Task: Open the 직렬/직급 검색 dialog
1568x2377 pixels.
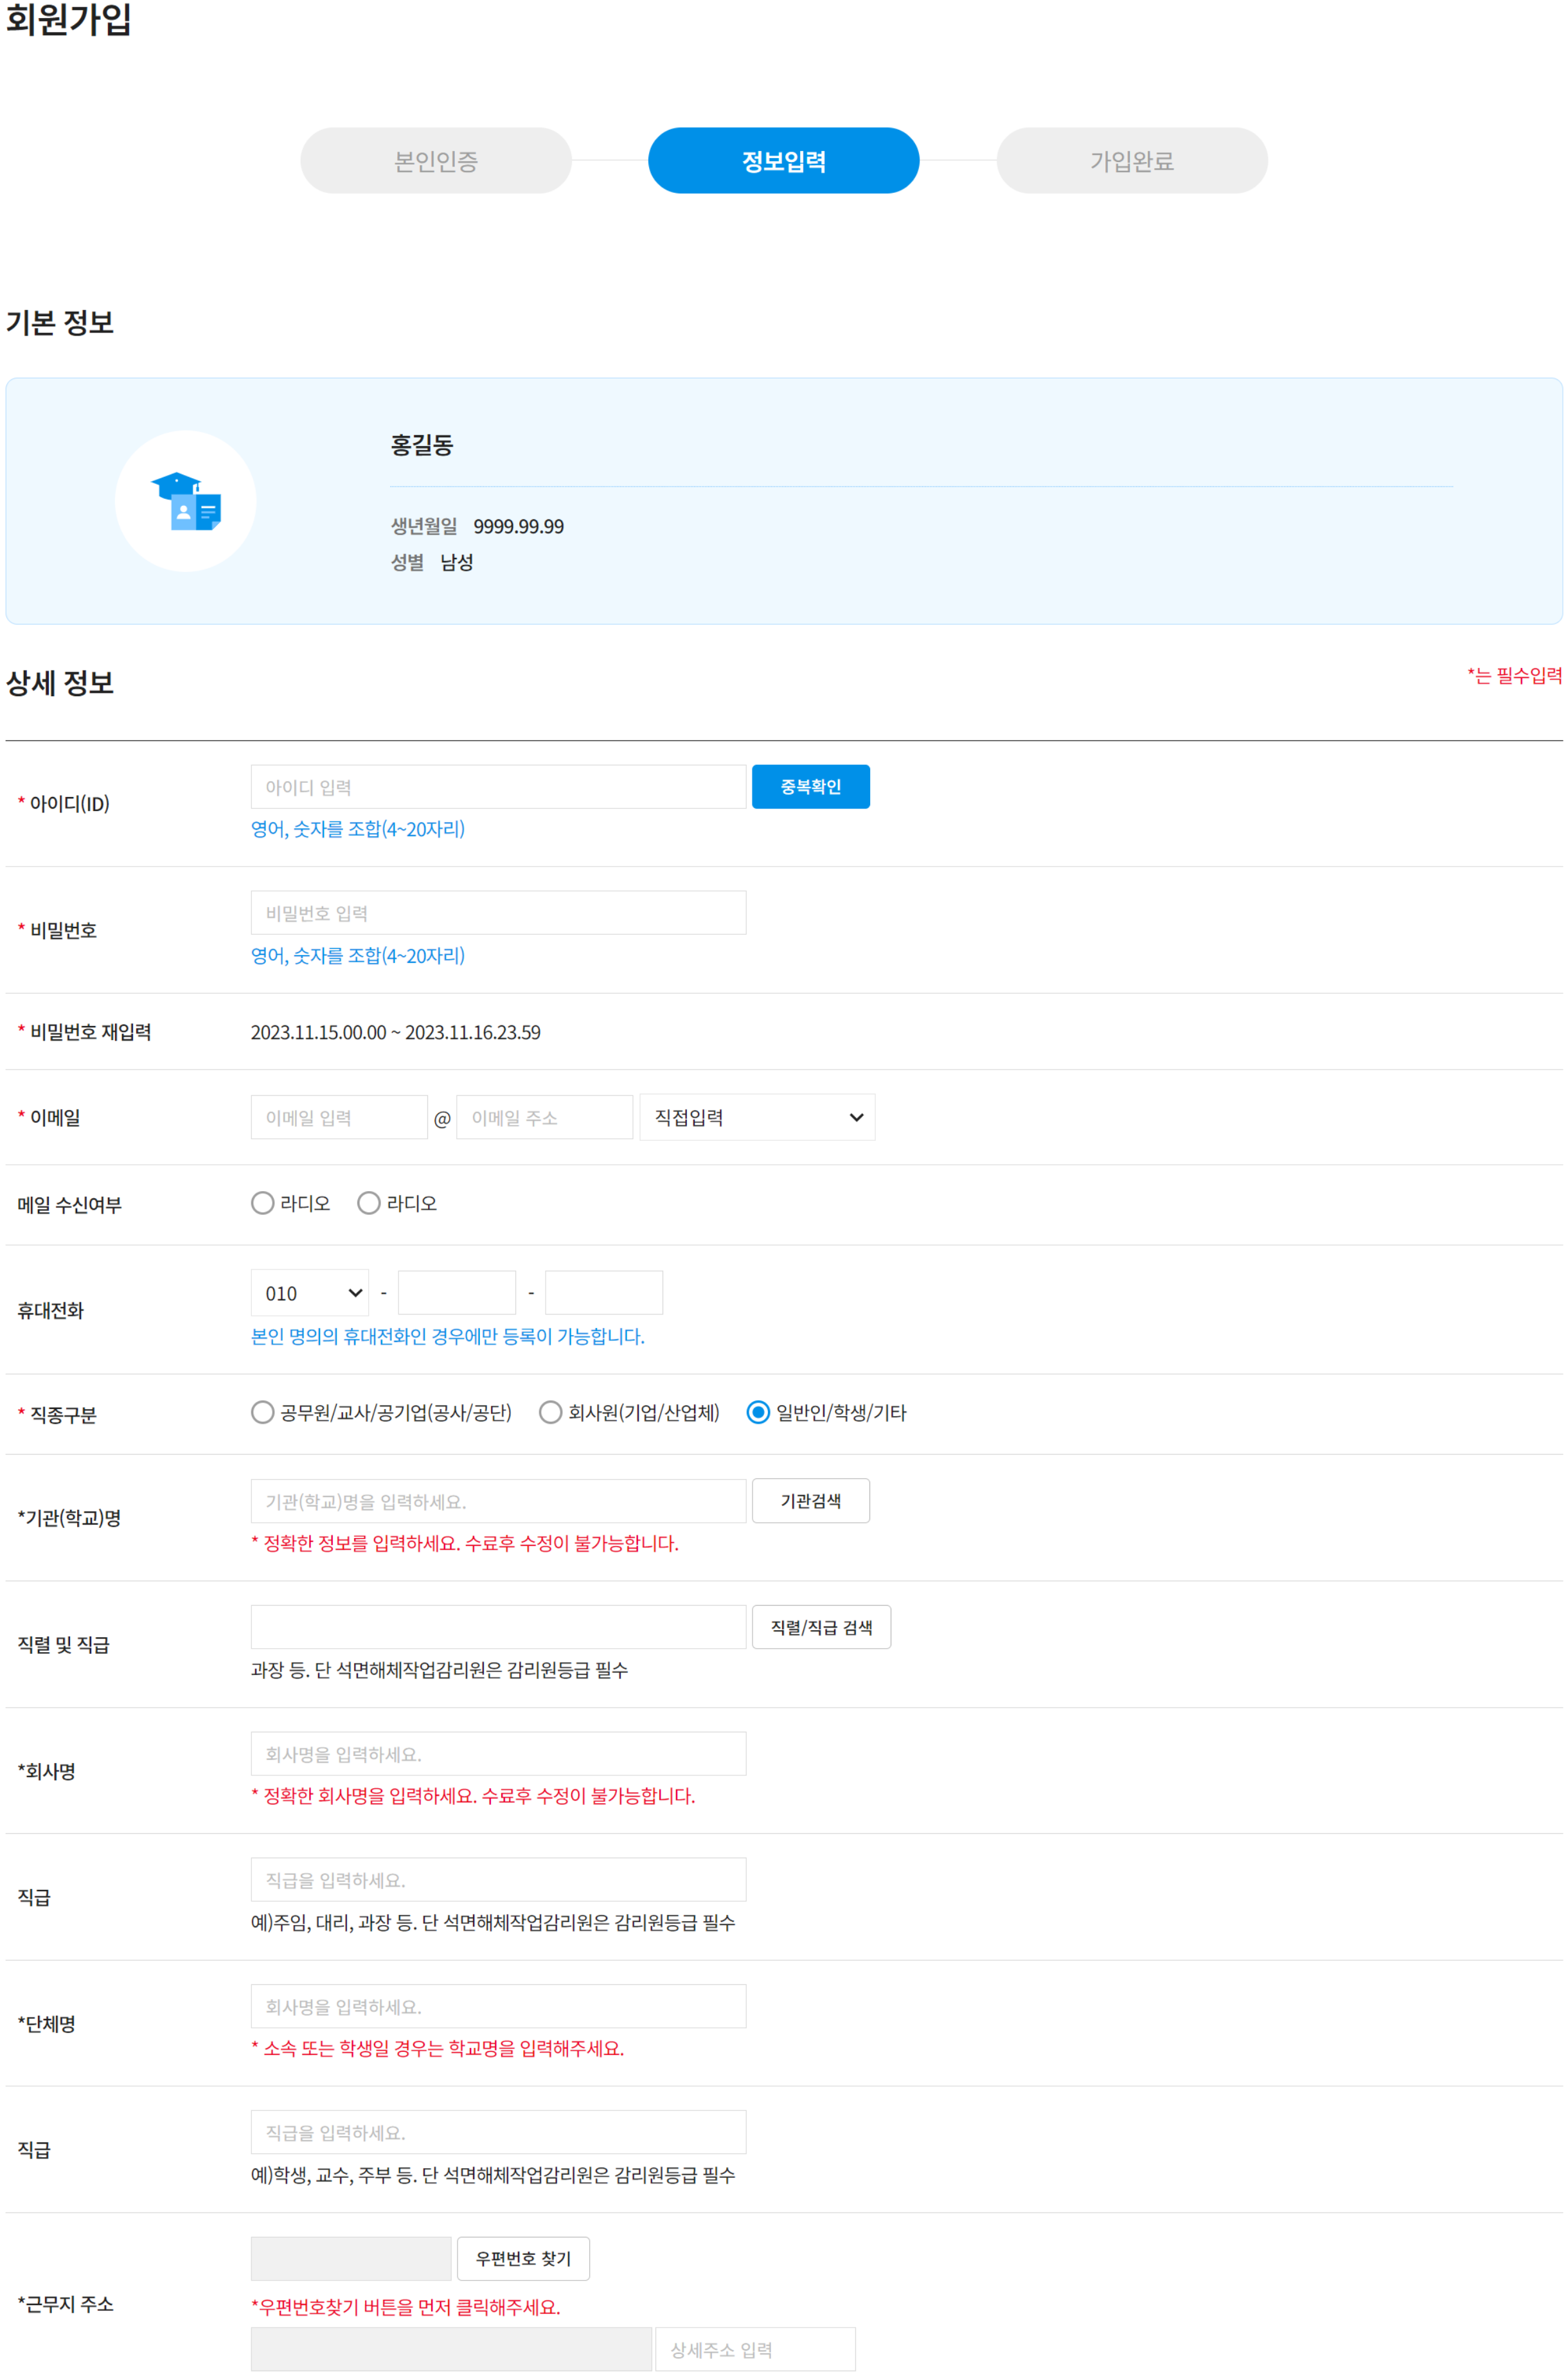Action: click(x=821, y=1626)
